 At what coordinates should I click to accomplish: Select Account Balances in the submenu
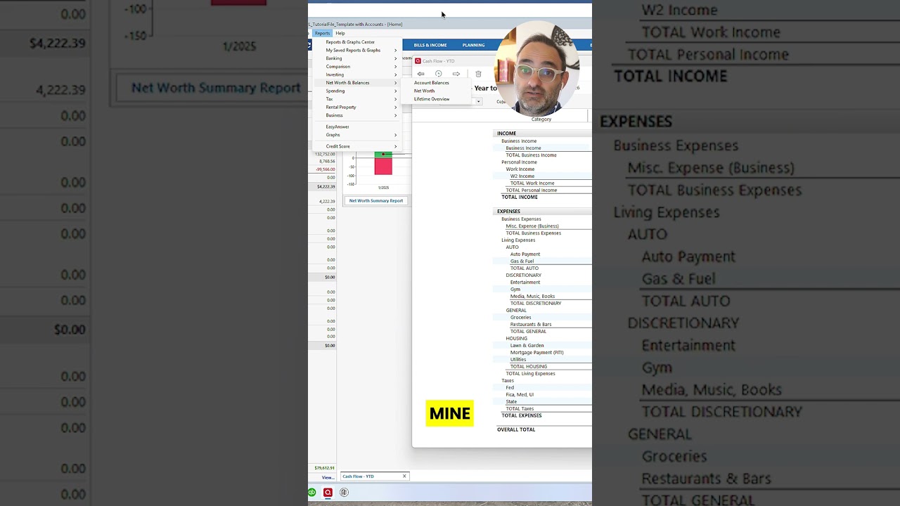pyautogui.click(x=431, y=83)
